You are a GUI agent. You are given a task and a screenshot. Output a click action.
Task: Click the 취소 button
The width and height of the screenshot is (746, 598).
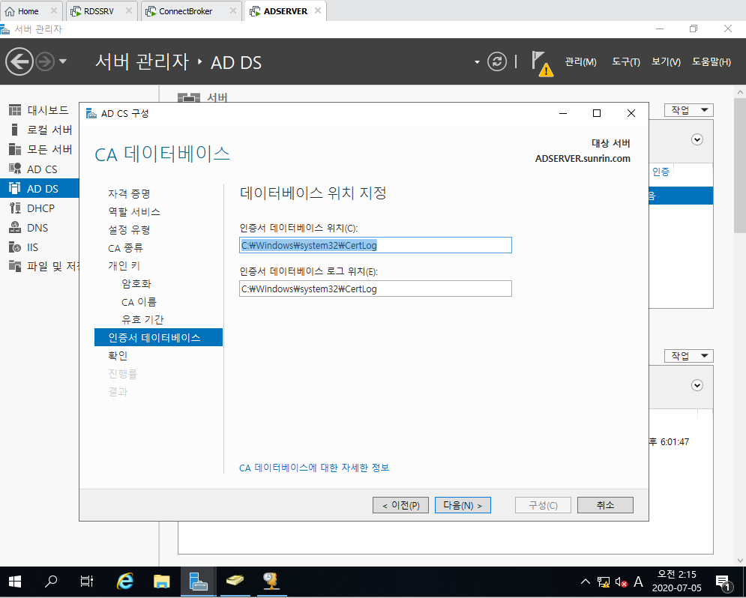pos(605,505)
